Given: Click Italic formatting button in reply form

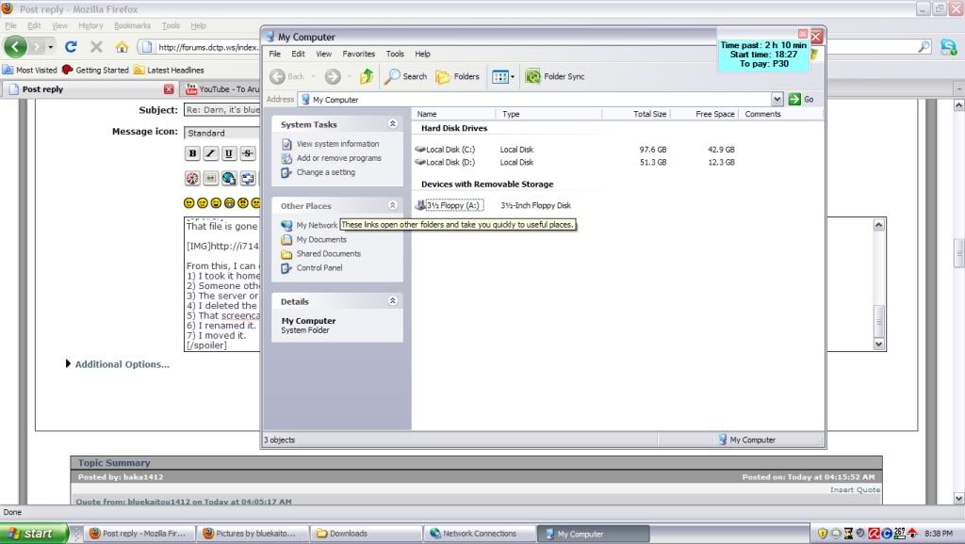Looking at the screenshot, I should pos(210,153).
